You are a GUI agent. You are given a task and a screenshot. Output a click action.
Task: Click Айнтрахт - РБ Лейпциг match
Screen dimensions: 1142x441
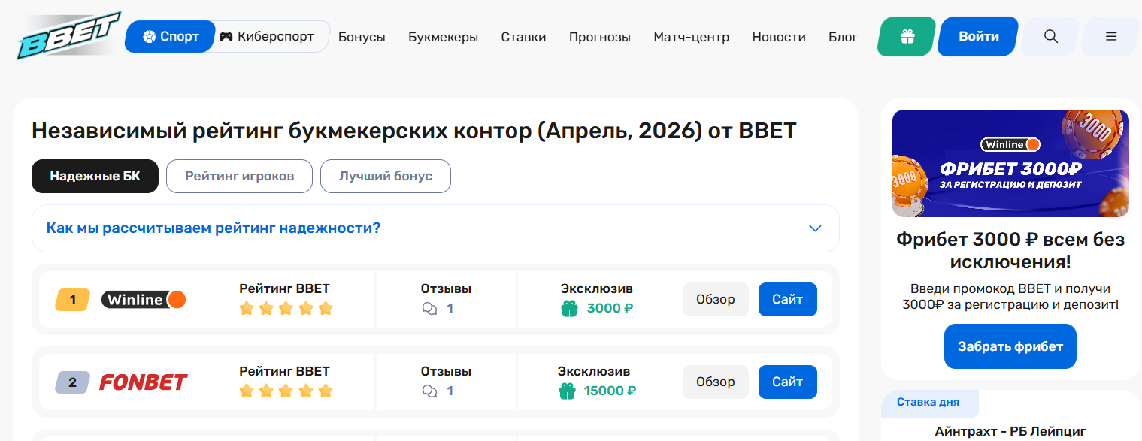[x=1010, y=431]
